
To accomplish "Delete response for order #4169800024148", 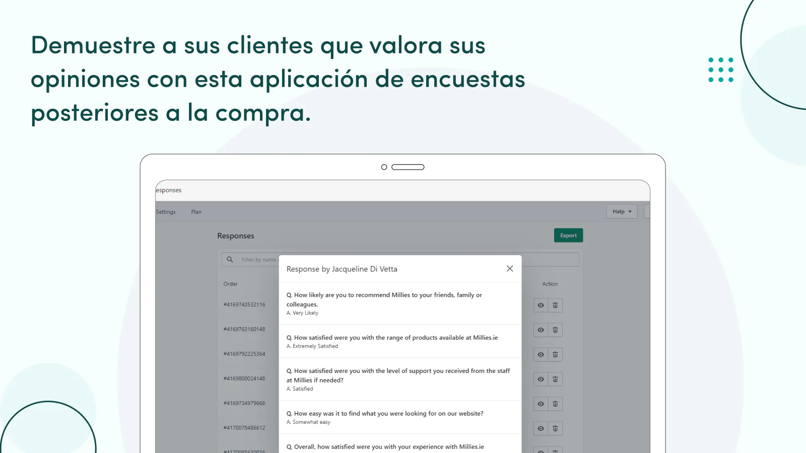I will pyautogui.click(x=555, y=380).
